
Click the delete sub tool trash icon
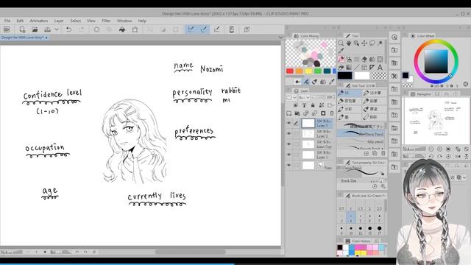click(383, 154)
